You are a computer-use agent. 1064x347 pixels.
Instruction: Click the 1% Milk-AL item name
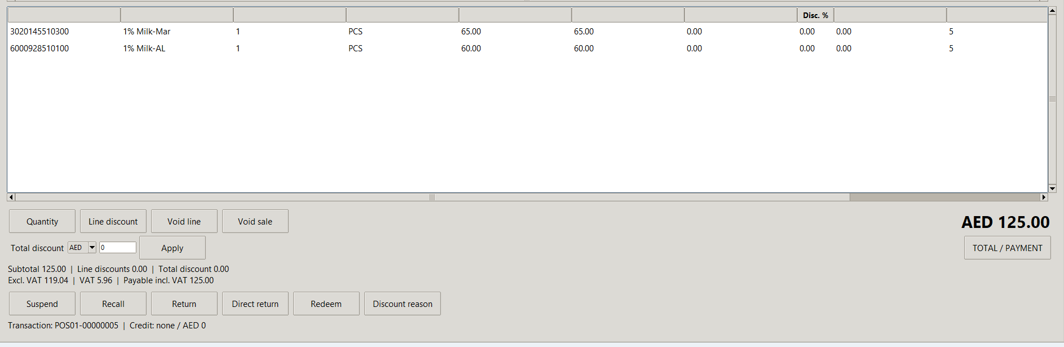pos(144,49)
